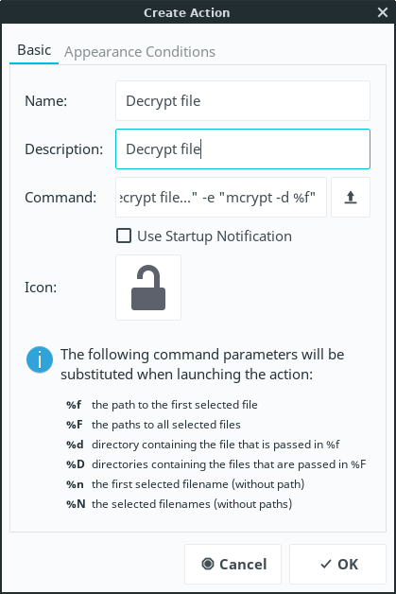The height and width of the screenshot is (594, 396).
Task: Place cursor in the Description text field
Action: pyautogui.click(x=243, y=148)
